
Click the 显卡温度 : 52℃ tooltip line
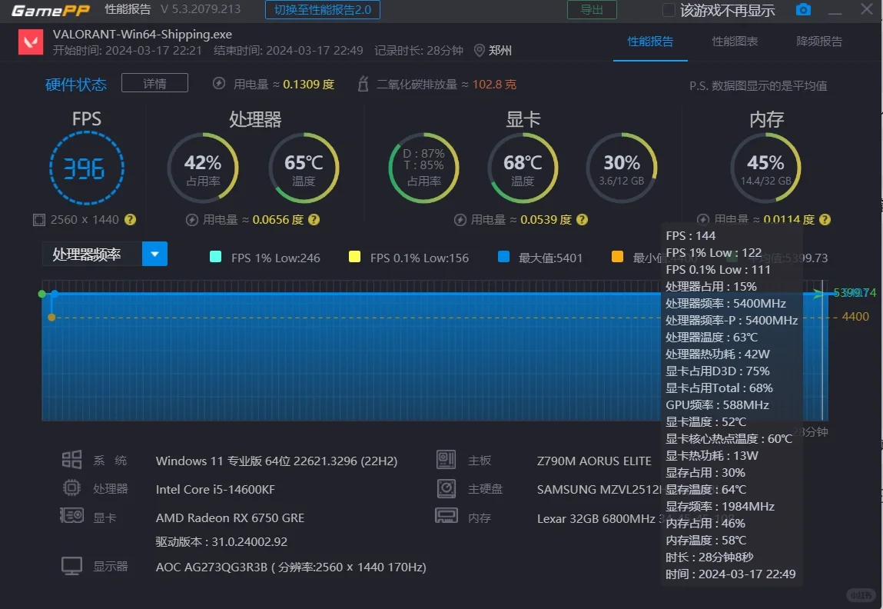pos(705,421)
